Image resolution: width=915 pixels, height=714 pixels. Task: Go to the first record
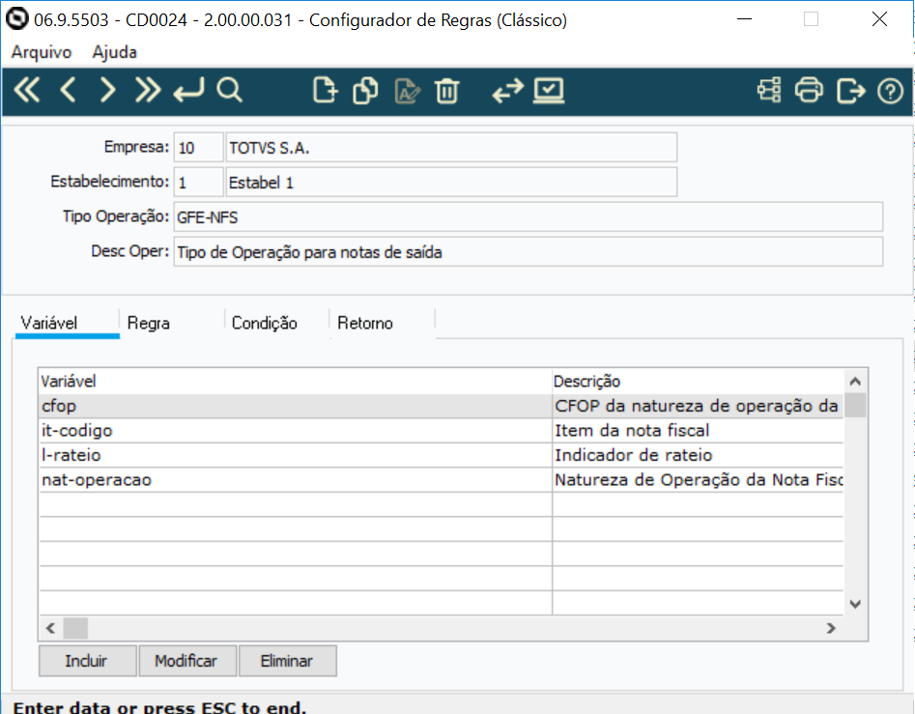click(x=27, y=91)
